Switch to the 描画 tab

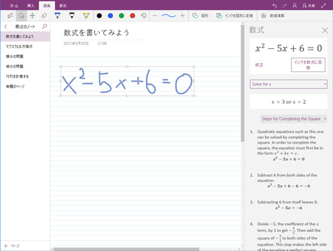47,5
